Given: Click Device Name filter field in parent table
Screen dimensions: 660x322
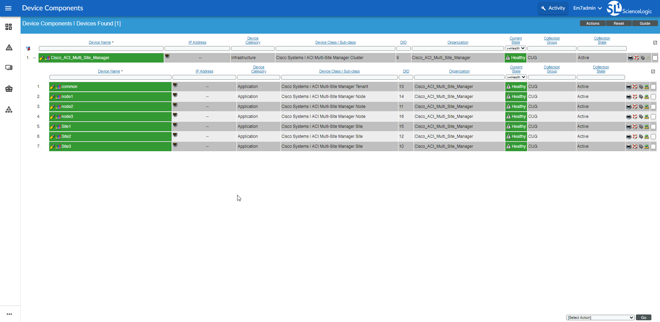Looking at the screenshot, I should [x=101, y=48].
